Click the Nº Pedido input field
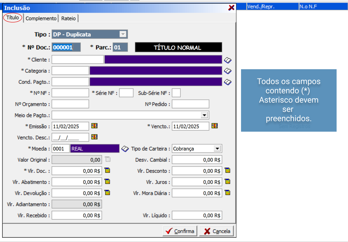The height and width of the screenshot is (242, 348). click(x=190, y=104)
